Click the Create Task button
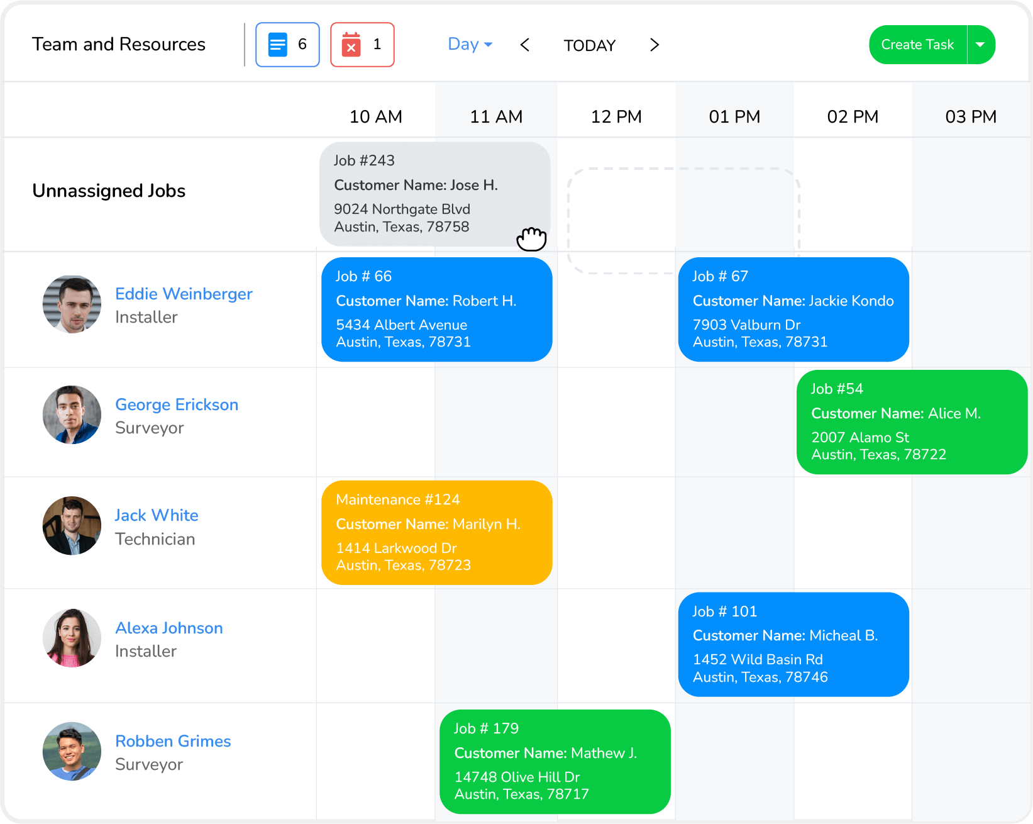This screenshot has height=824, width=1033. pos(917,45)
